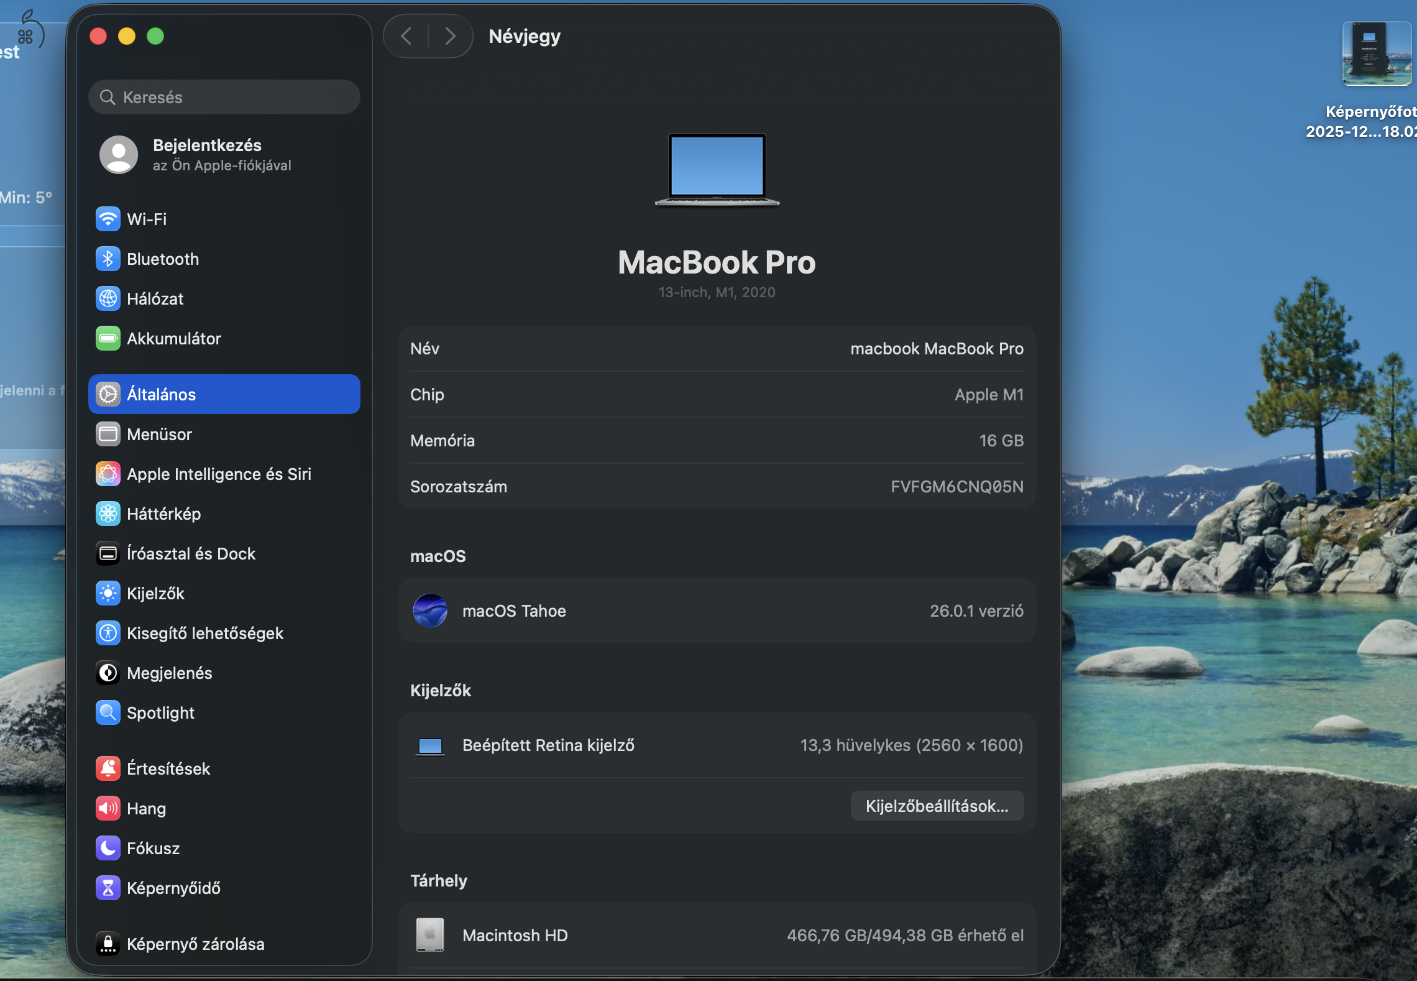Open the Spotlight settings
Viewport: 1417px width, 981px height.
[x=160, y=712]
